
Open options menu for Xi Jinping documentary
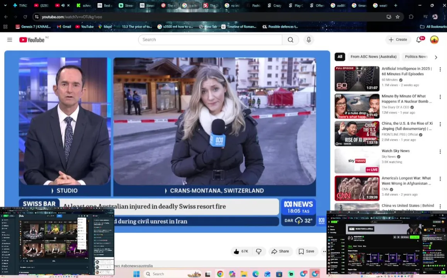pos(440,124)
